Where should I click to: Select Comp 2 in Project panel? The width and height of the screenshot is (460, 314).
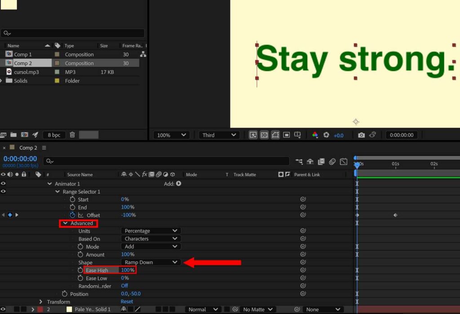click(x=23, y=63)
